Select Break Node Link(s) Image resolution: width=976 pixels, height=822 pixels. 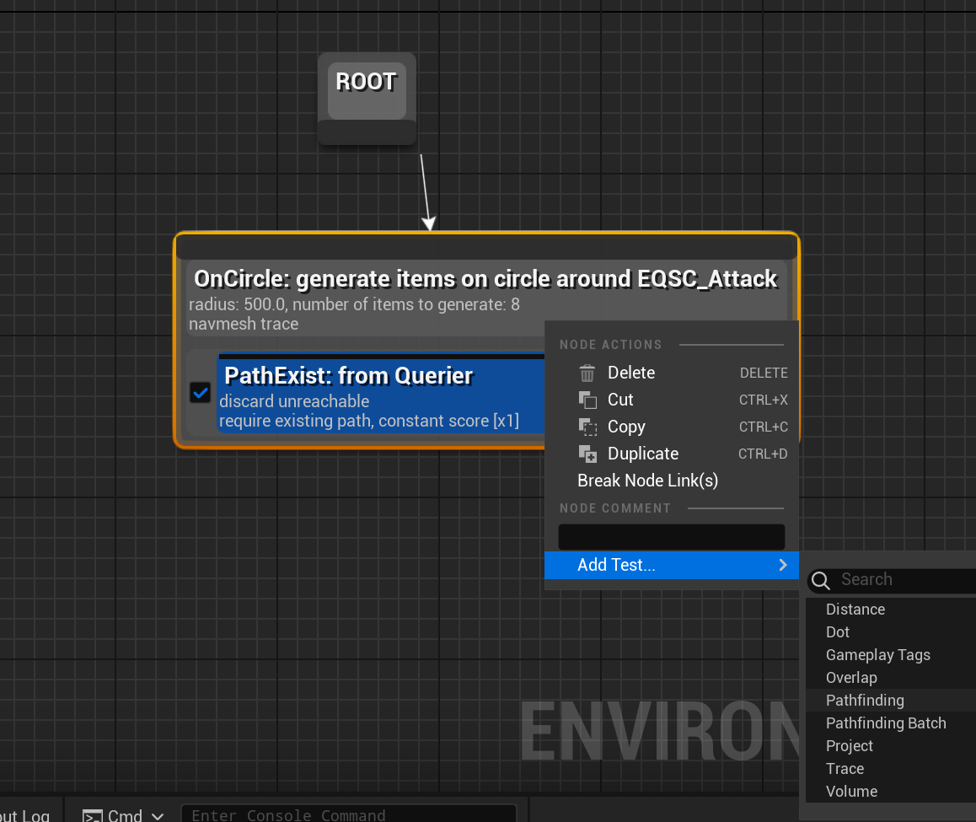[672, 480]
